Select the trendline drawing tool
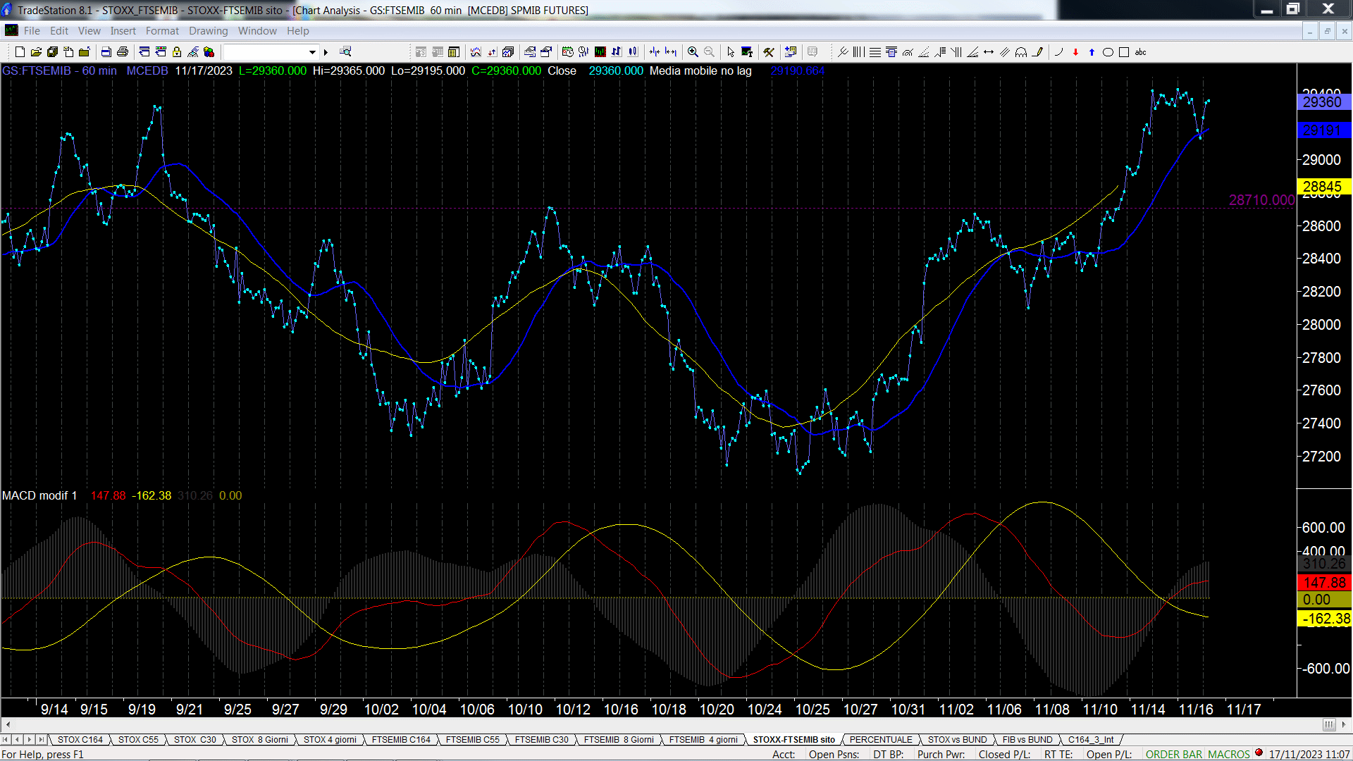Image resolution: width=1353 pixels, height=761 pixels. pyautogui.click(x=843, y=51)
